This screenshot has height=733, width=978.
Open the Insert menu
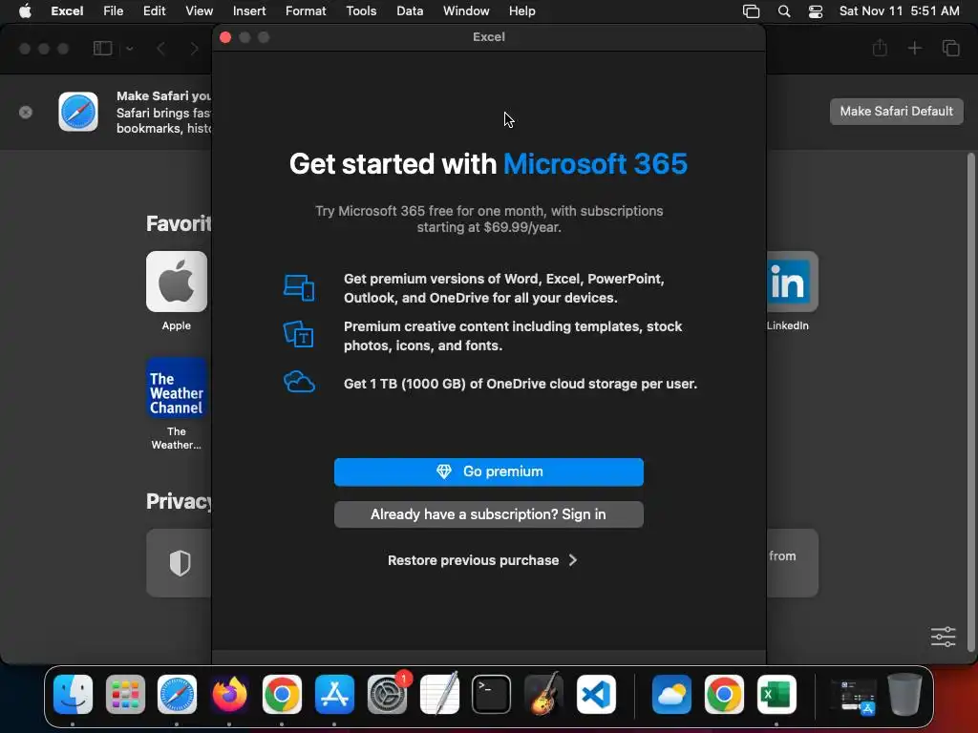pyautogui.click(x=249, y=11)
